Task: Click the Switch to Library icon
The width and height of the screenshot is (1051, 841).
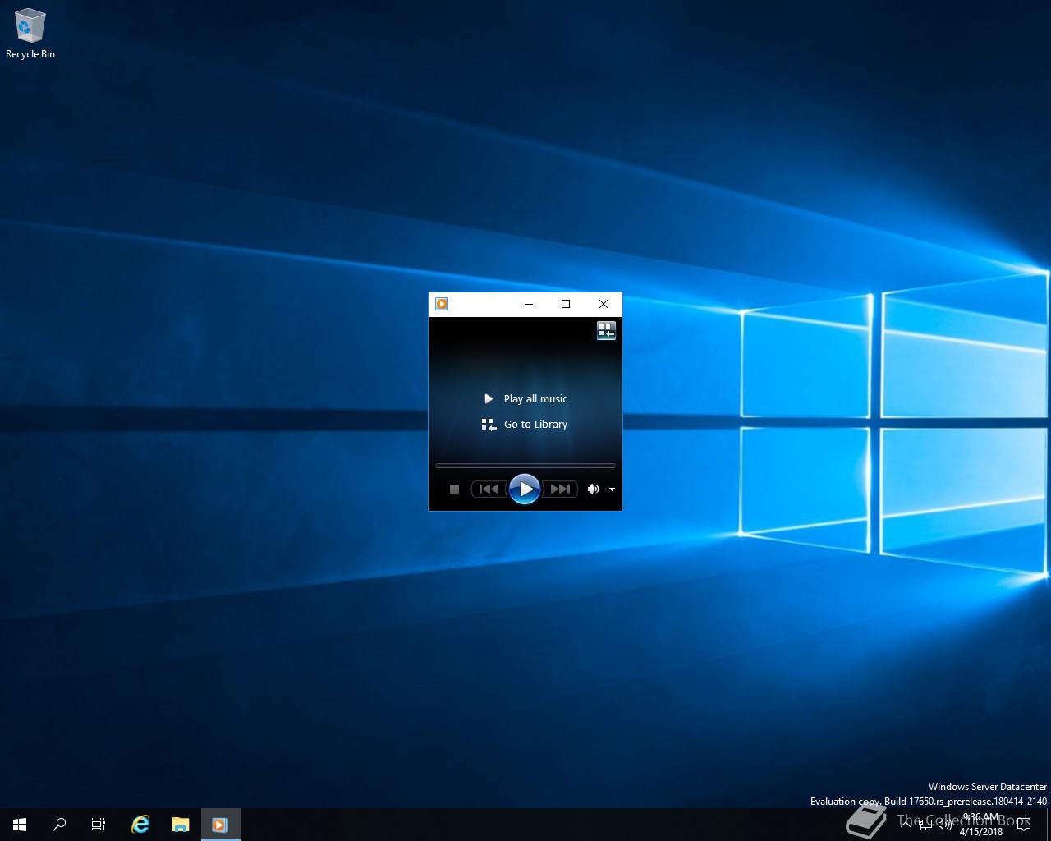Action: coord(606,330)
